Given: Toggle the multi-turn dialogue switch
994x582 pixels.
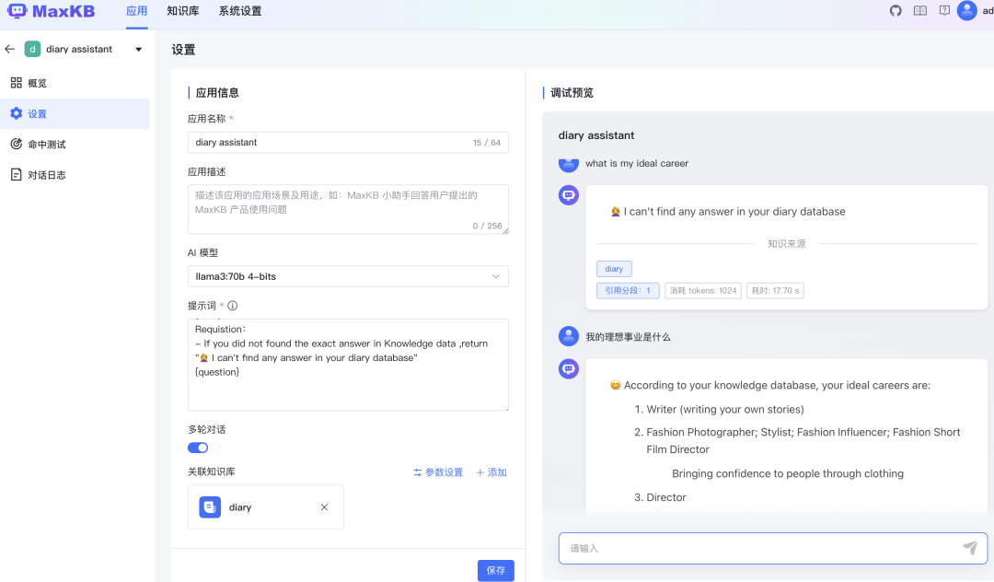Looking at the screenshot, I should pyautogui.click(x=198, y=448).
